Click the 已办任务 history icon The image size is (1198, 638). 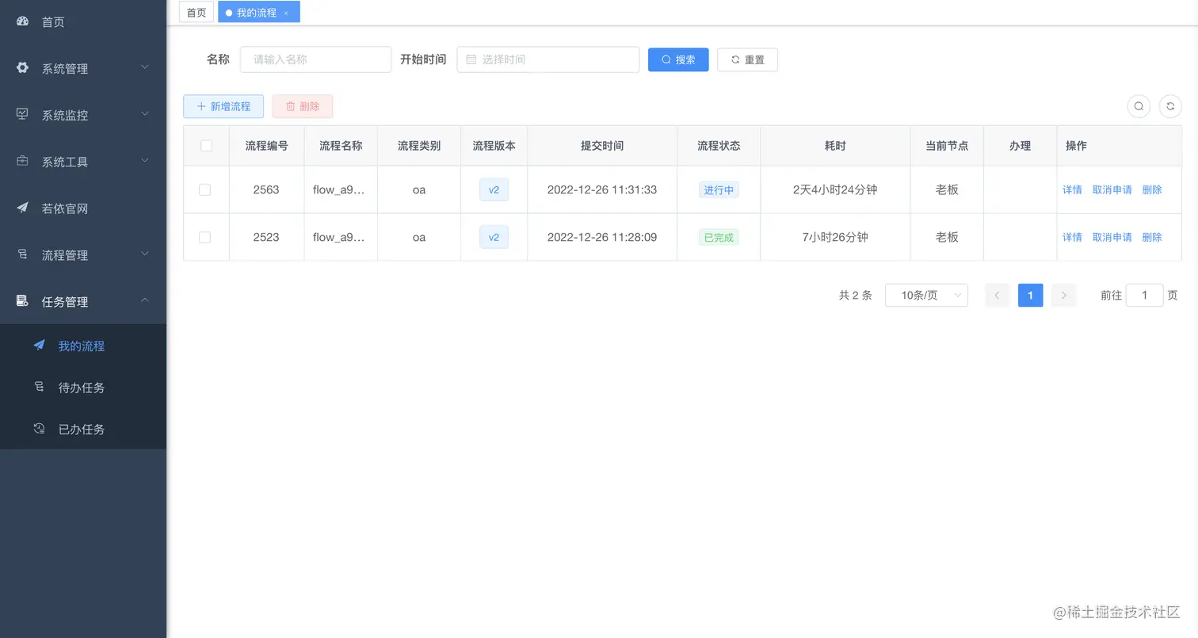[x=39, y=429]
